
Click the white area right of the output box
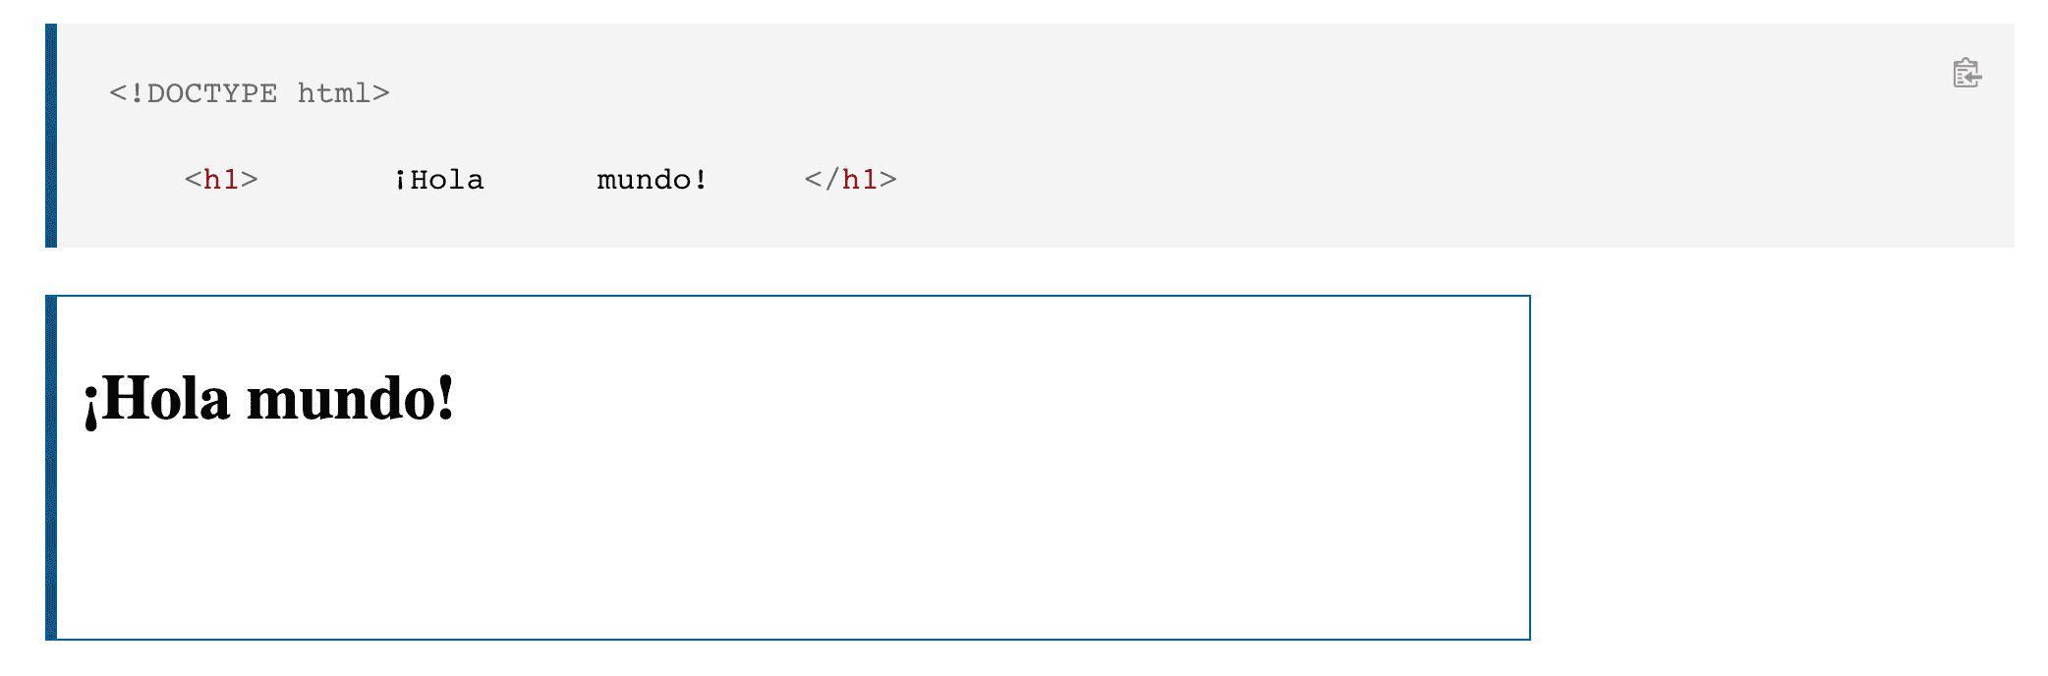tap(1789, 468)
